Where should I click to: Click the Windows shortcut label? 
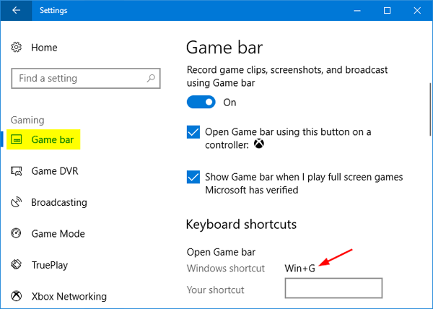[x=226, y=268]
